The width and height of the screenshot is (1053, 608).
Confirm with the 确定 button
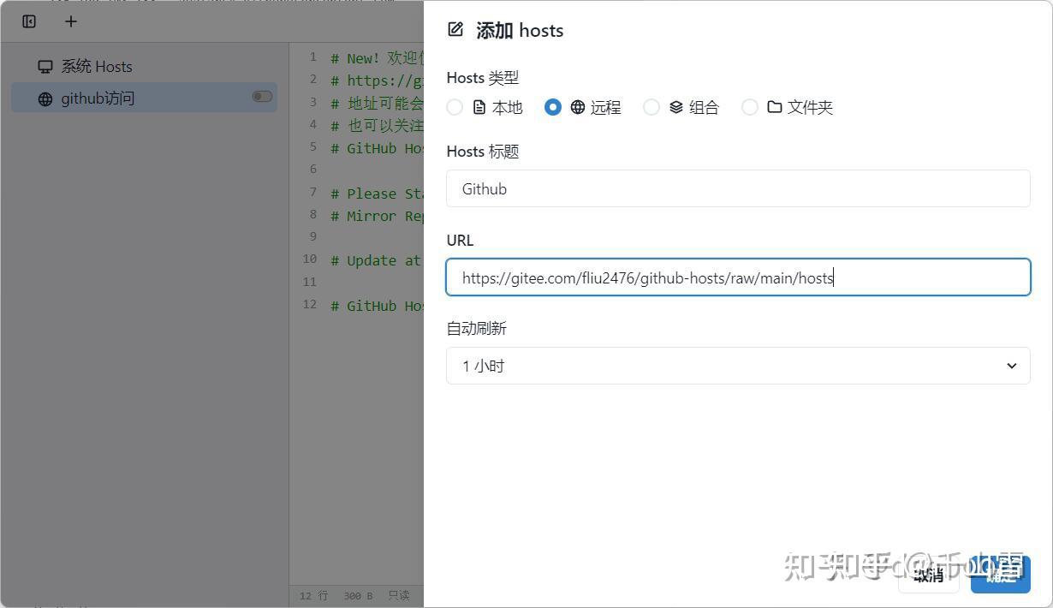click(1000, 575)
